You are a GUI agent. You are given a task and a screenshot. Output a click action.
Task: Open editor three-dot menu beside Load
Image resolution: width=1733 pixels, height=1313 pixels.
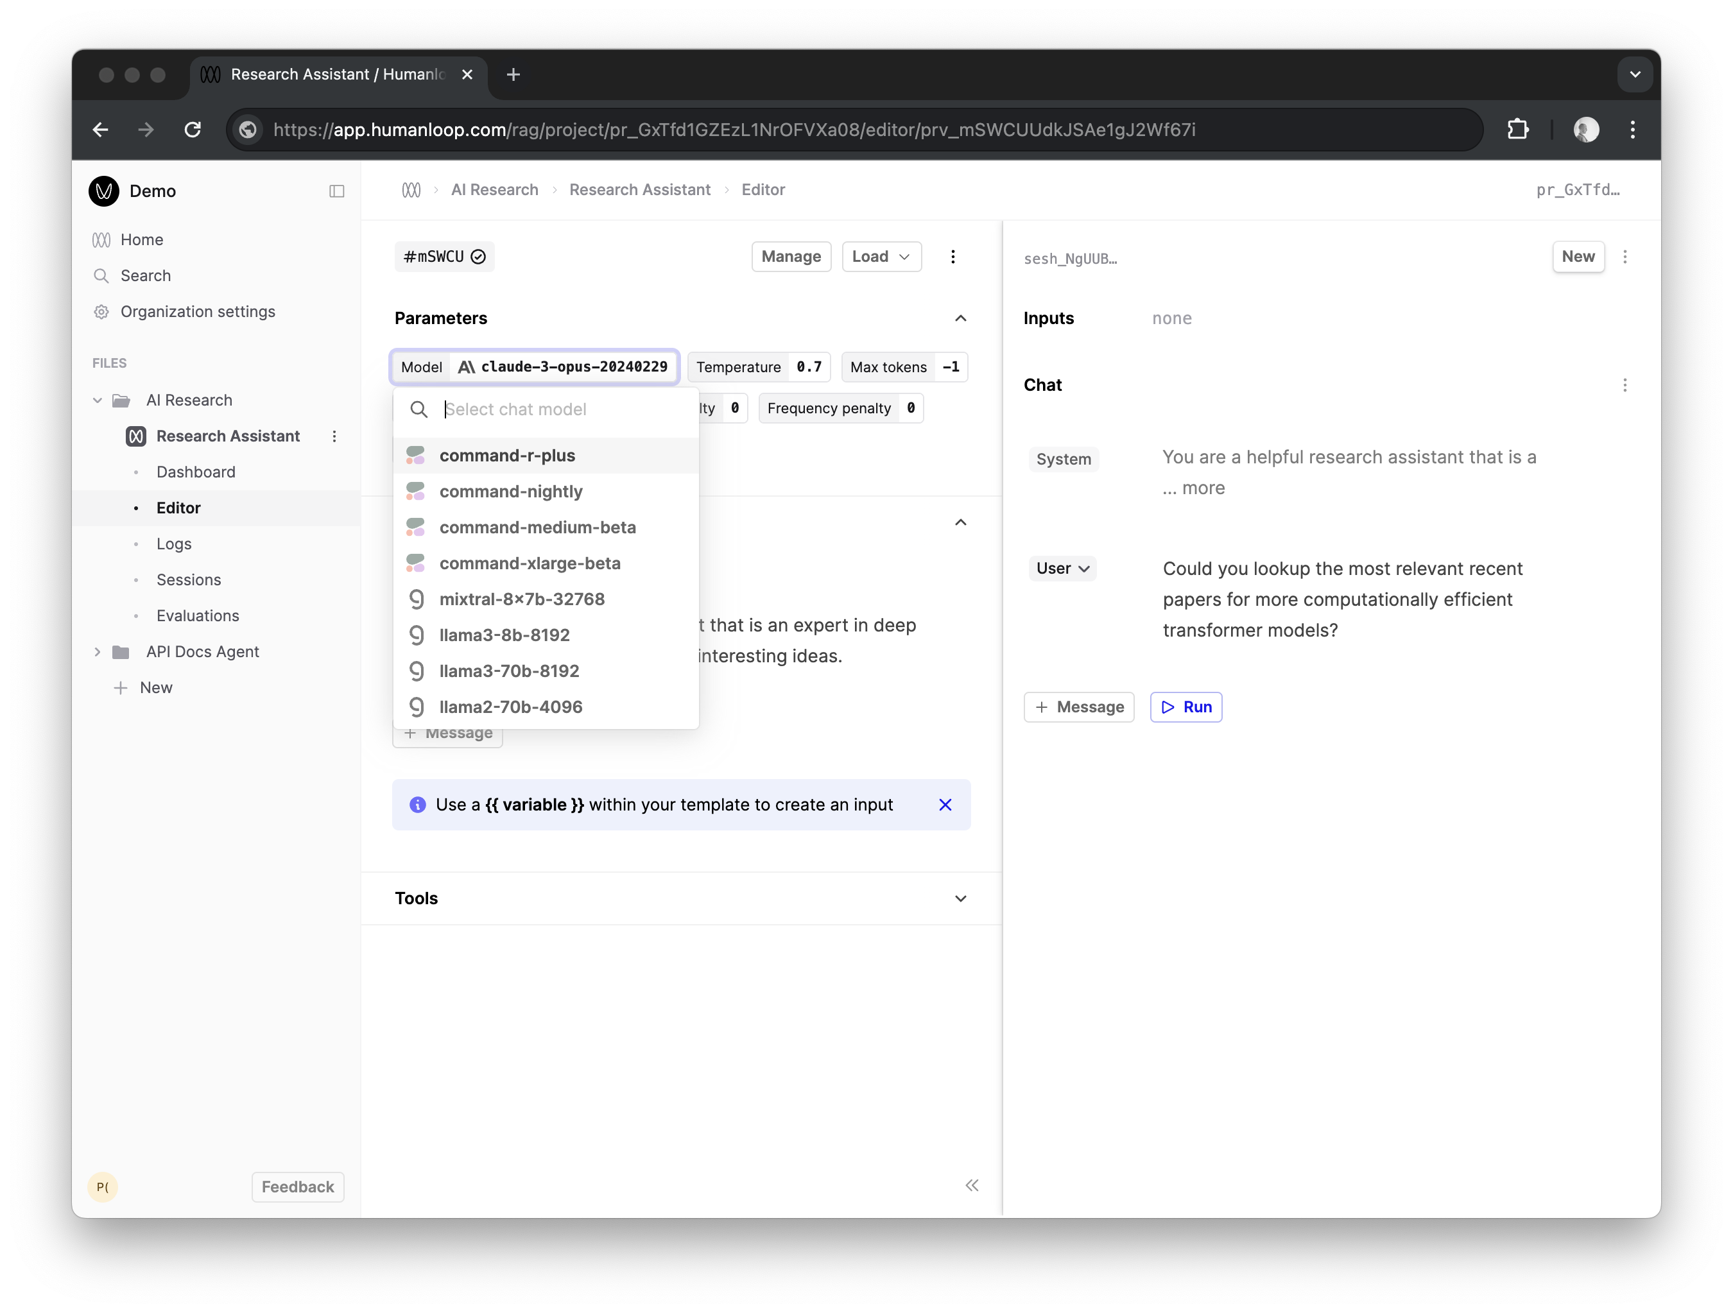953,257
